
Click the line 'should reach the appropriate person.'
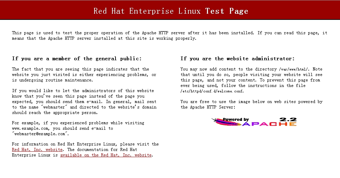[55, 113]
